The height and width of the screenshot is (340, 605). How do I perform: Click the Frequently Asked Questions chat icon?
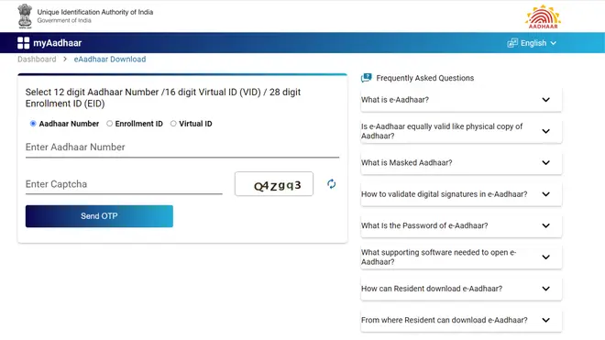(366, 78)
